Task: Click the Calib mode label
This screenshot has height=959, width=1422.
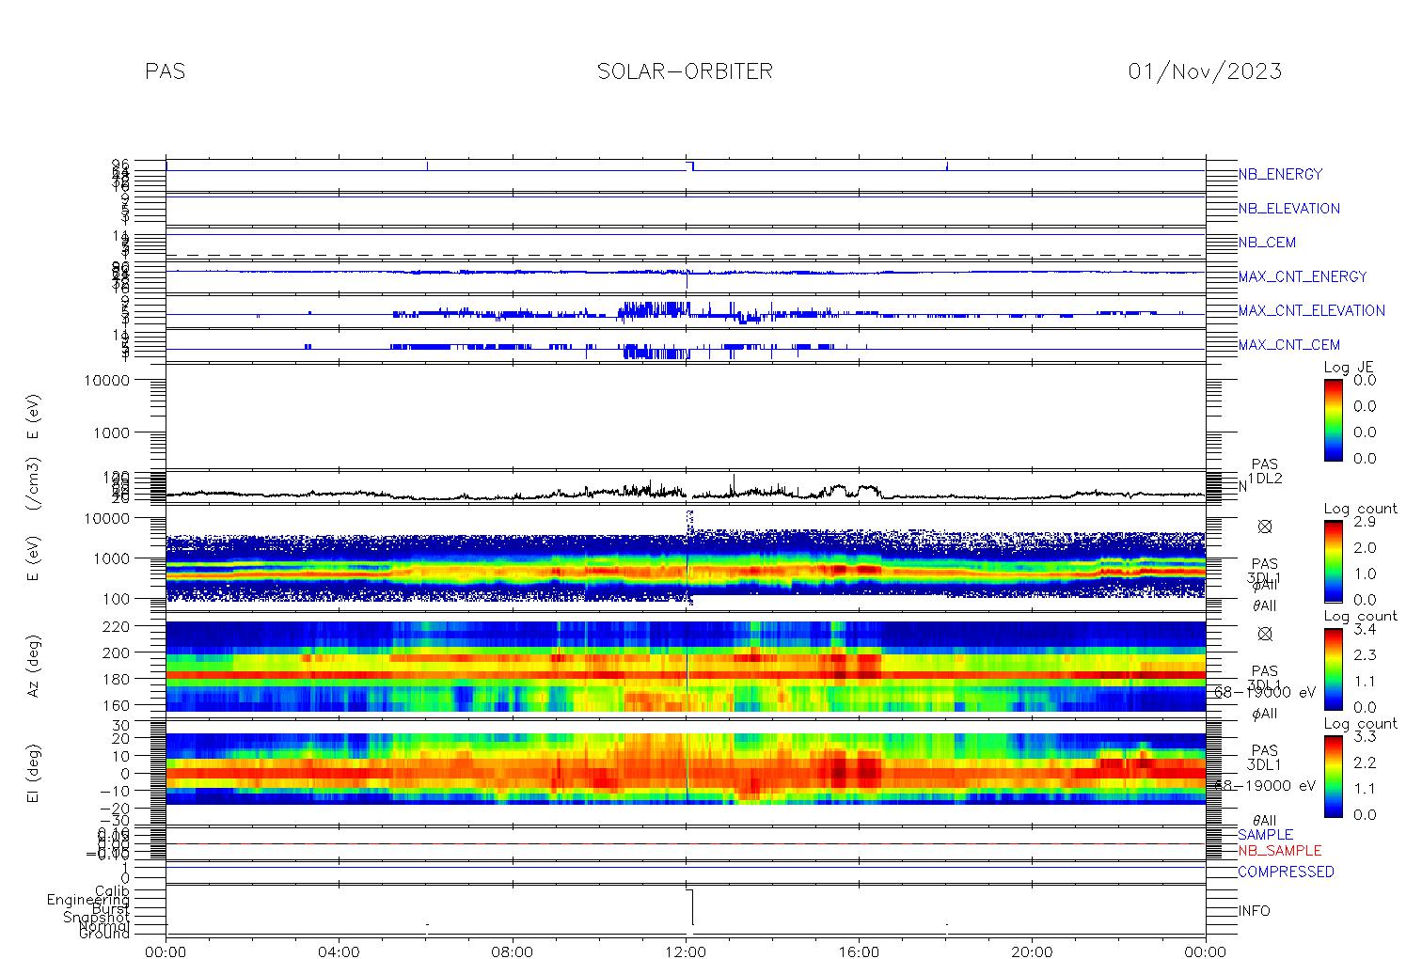Action: point(112,891)
